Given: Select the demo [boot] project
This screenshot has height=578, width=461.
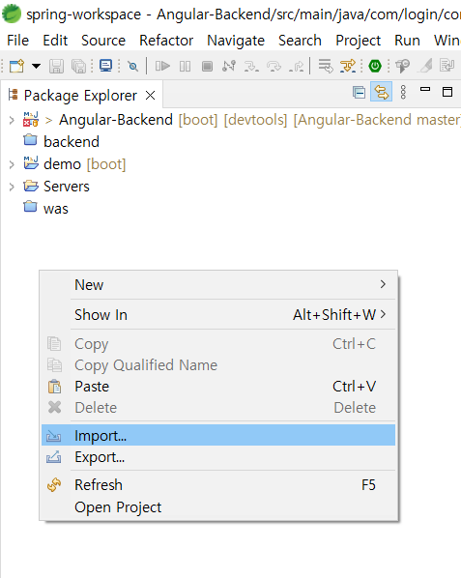Looking at the screenshot, I should tap(85, 164).
